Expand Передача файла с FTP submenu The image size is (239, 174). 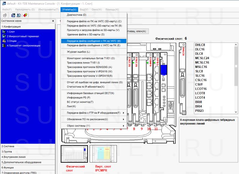(x=94, y=113)
